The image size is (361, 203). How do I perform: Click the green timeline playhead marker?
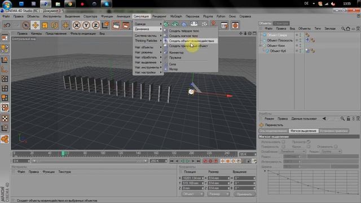(63, 153)
